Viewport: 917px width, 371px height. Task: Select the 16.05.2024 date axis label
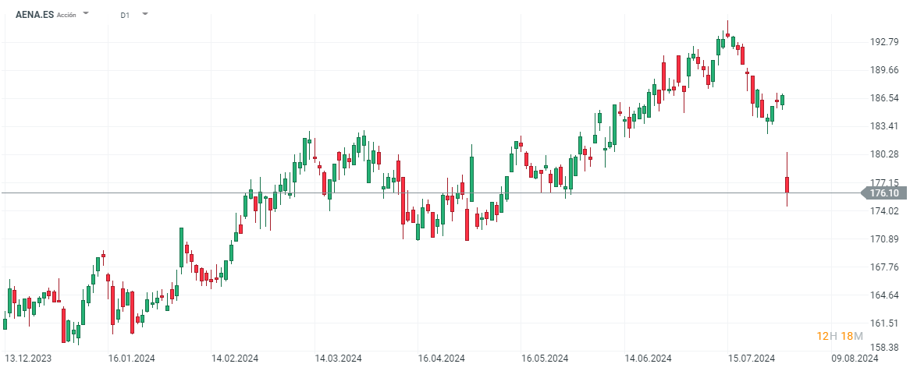[x=545, y=359]
